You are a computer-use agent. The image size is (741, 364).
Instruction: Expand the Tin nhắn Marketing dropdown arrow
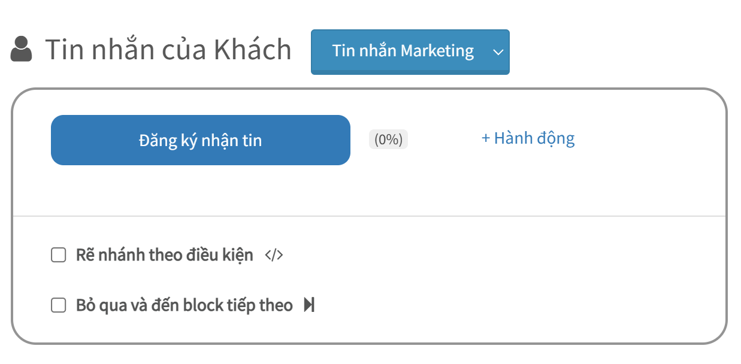[x=498, y=52]
